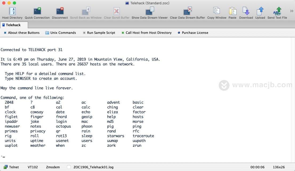Toggle the log file checkbox
The image size is (295, 171).
pyautogui.click(x=69, y=167)
